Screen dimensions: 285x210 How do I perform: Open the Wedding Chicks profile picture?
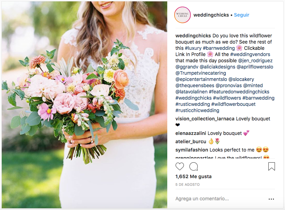[x=182, y=15]
